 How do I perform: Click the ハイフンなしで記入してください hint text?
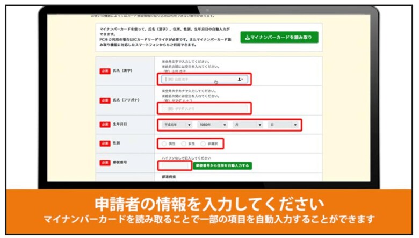186,158
